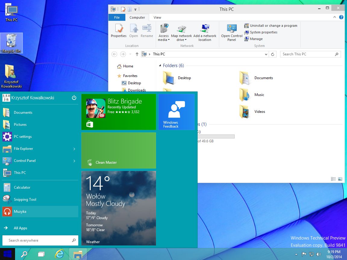Expand the Control Panel jump list arrow
The width and height of the screenshot is (347, 260).
tap(74, 161)
